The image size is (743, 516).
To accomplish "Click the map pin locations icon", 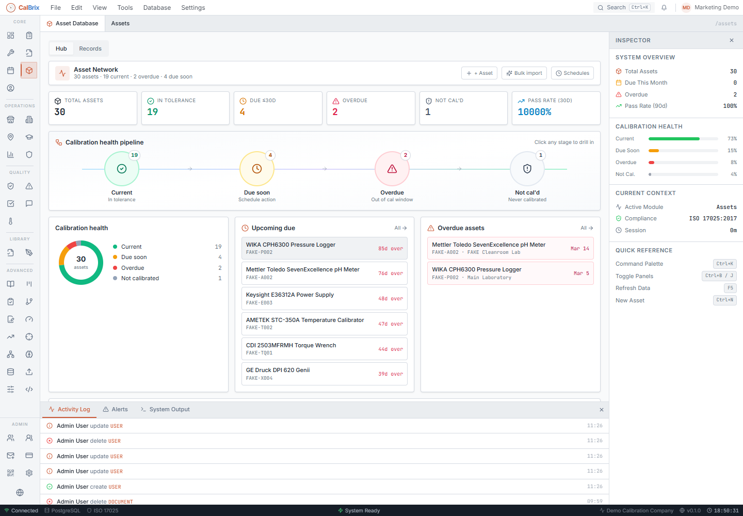I will 10,137.
